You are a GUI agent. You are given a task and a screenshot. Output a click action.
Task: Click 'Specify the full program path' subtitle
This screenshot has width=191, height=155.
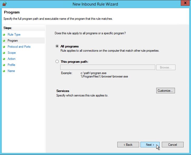(x=58, y=19)
